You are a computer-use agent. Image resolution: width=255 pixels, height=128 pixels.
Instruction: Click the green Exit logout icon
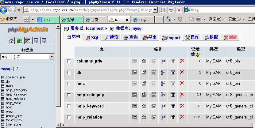[x=20, y=40]
